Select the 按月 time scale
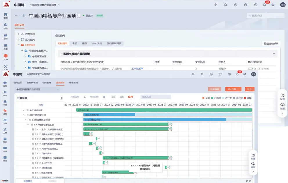Image resolution: width=288 pixels, height=183 pixels. click(130, 97)
